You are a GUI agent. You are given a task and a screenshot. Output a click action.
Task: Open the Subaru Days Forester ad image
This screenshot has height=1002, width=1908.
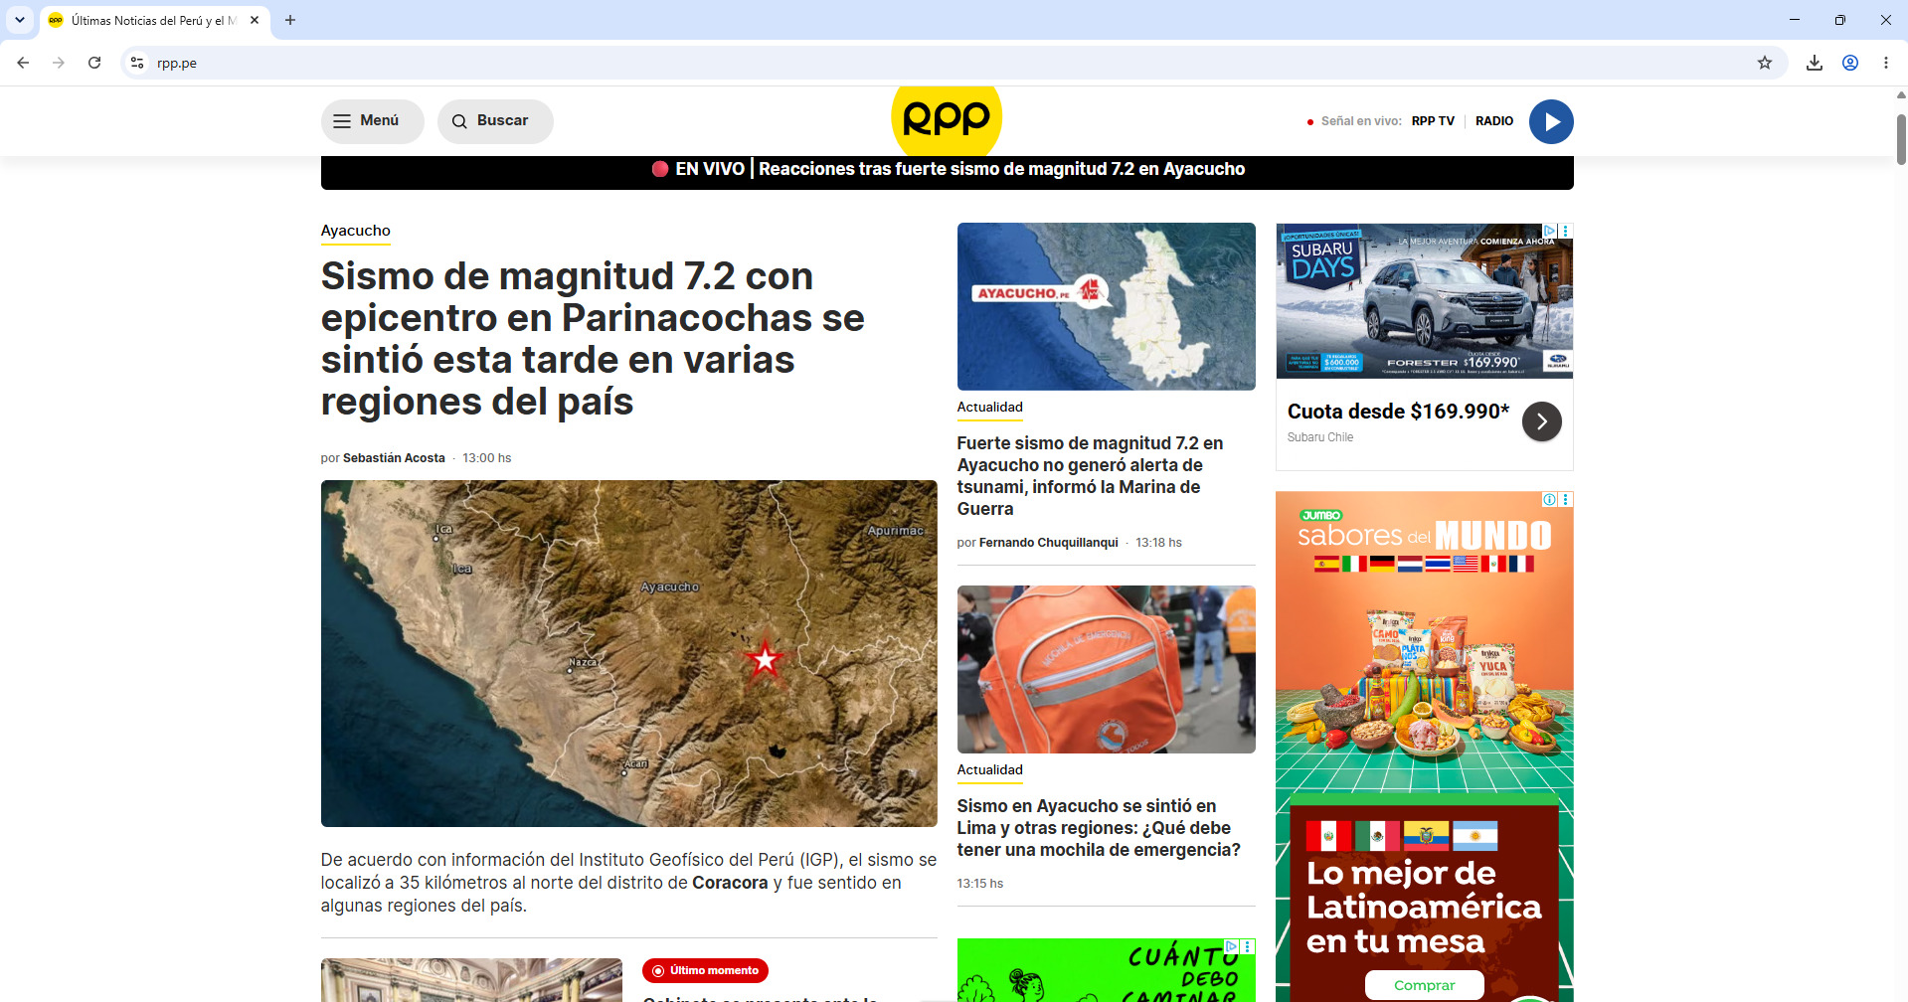[x=1425, y=300]
